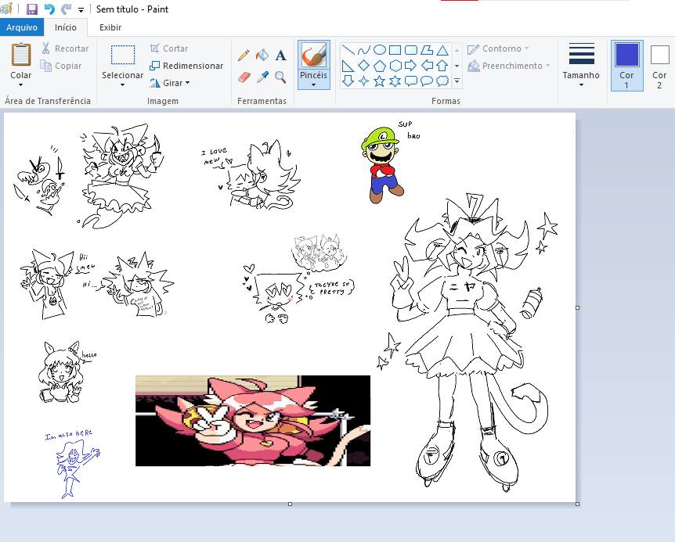Choose the Diamond shape
675x542 pixels.
pyautogui.click(x=364, y=66)
